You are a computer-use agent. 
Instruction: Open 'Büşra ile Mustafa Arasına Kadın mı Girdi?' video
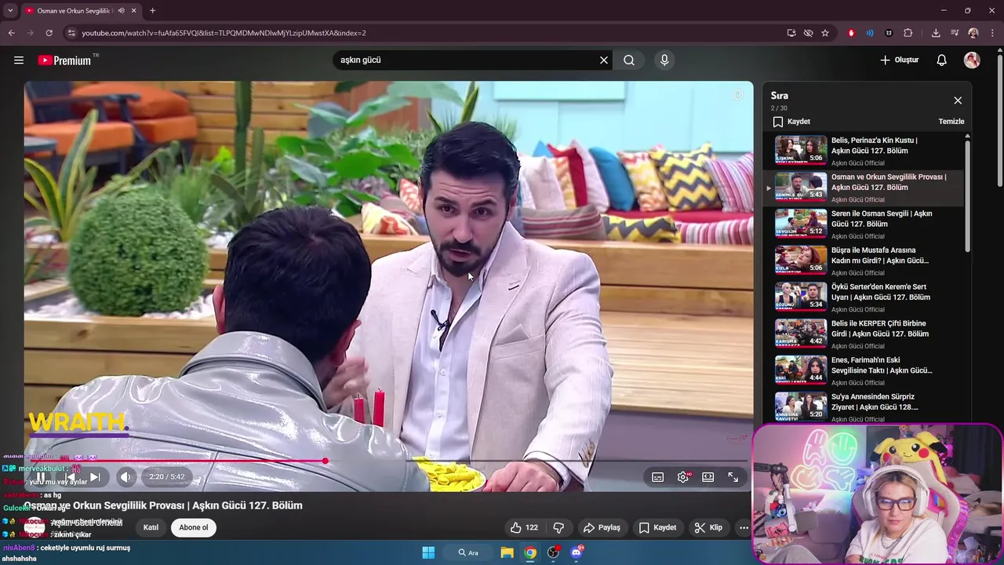[863, 261]
